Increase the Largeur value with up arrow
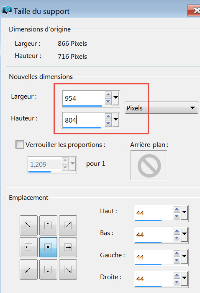Viewport: 200px width, 293px height. coord(108,95)
